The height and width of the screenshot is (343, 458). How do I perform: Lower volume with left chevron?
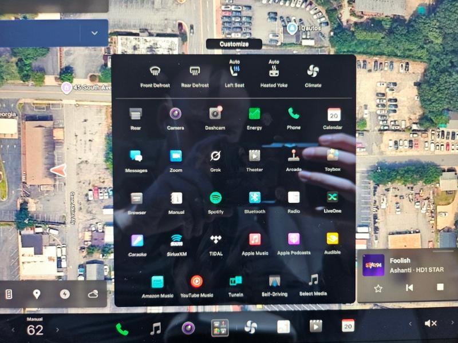410,324
